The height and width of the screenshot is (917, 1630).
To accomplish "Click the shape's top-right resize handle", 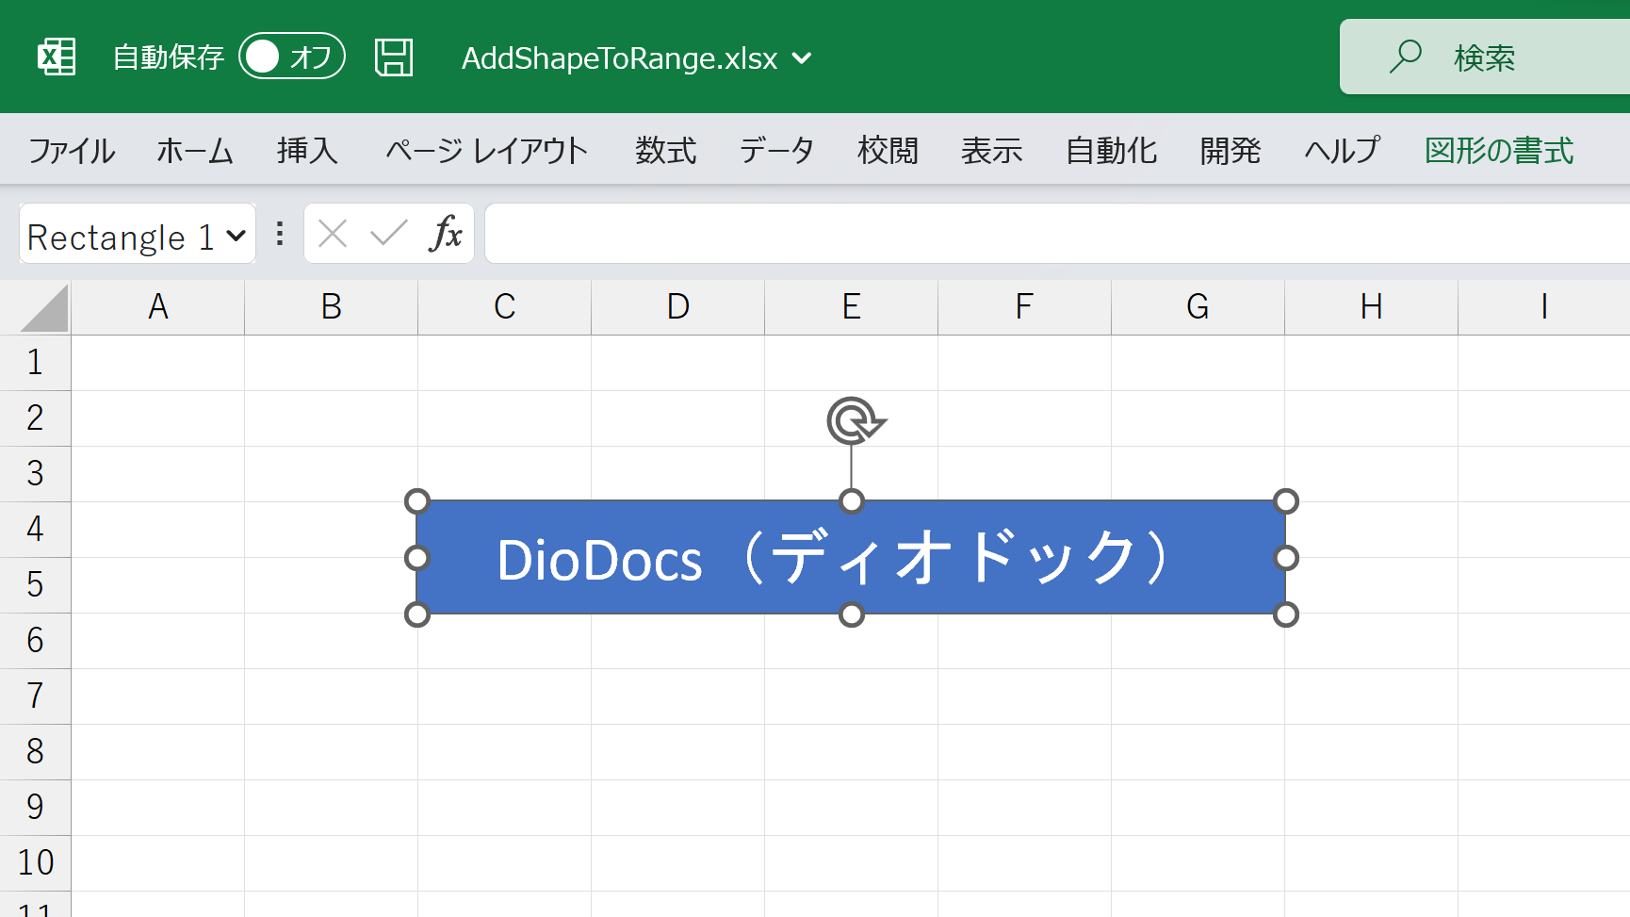I will point(1286,501).
